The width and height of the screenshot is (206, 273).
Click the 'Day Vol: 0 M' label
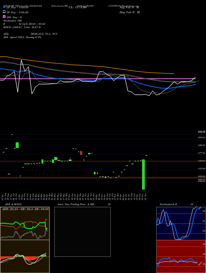point(129,12)
